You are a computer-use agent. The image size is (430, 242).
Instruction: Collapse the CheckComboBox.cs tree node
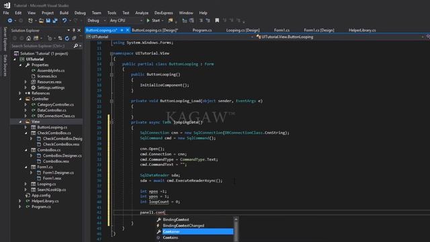pos(26,133)
